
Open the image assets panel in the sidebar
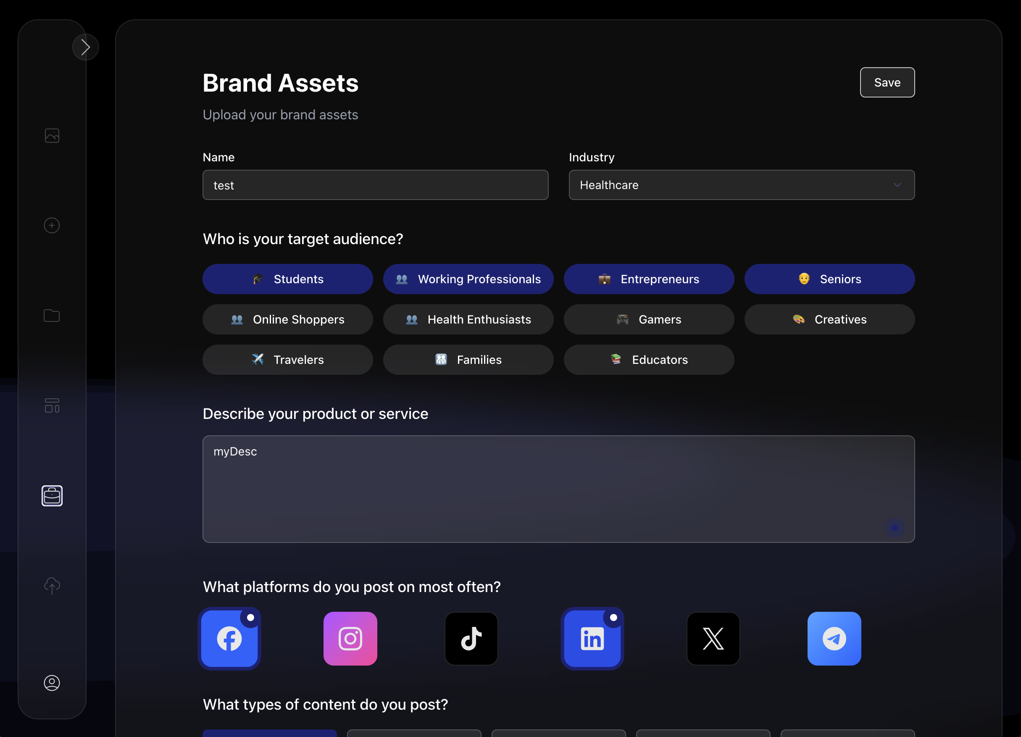[52, 135]
